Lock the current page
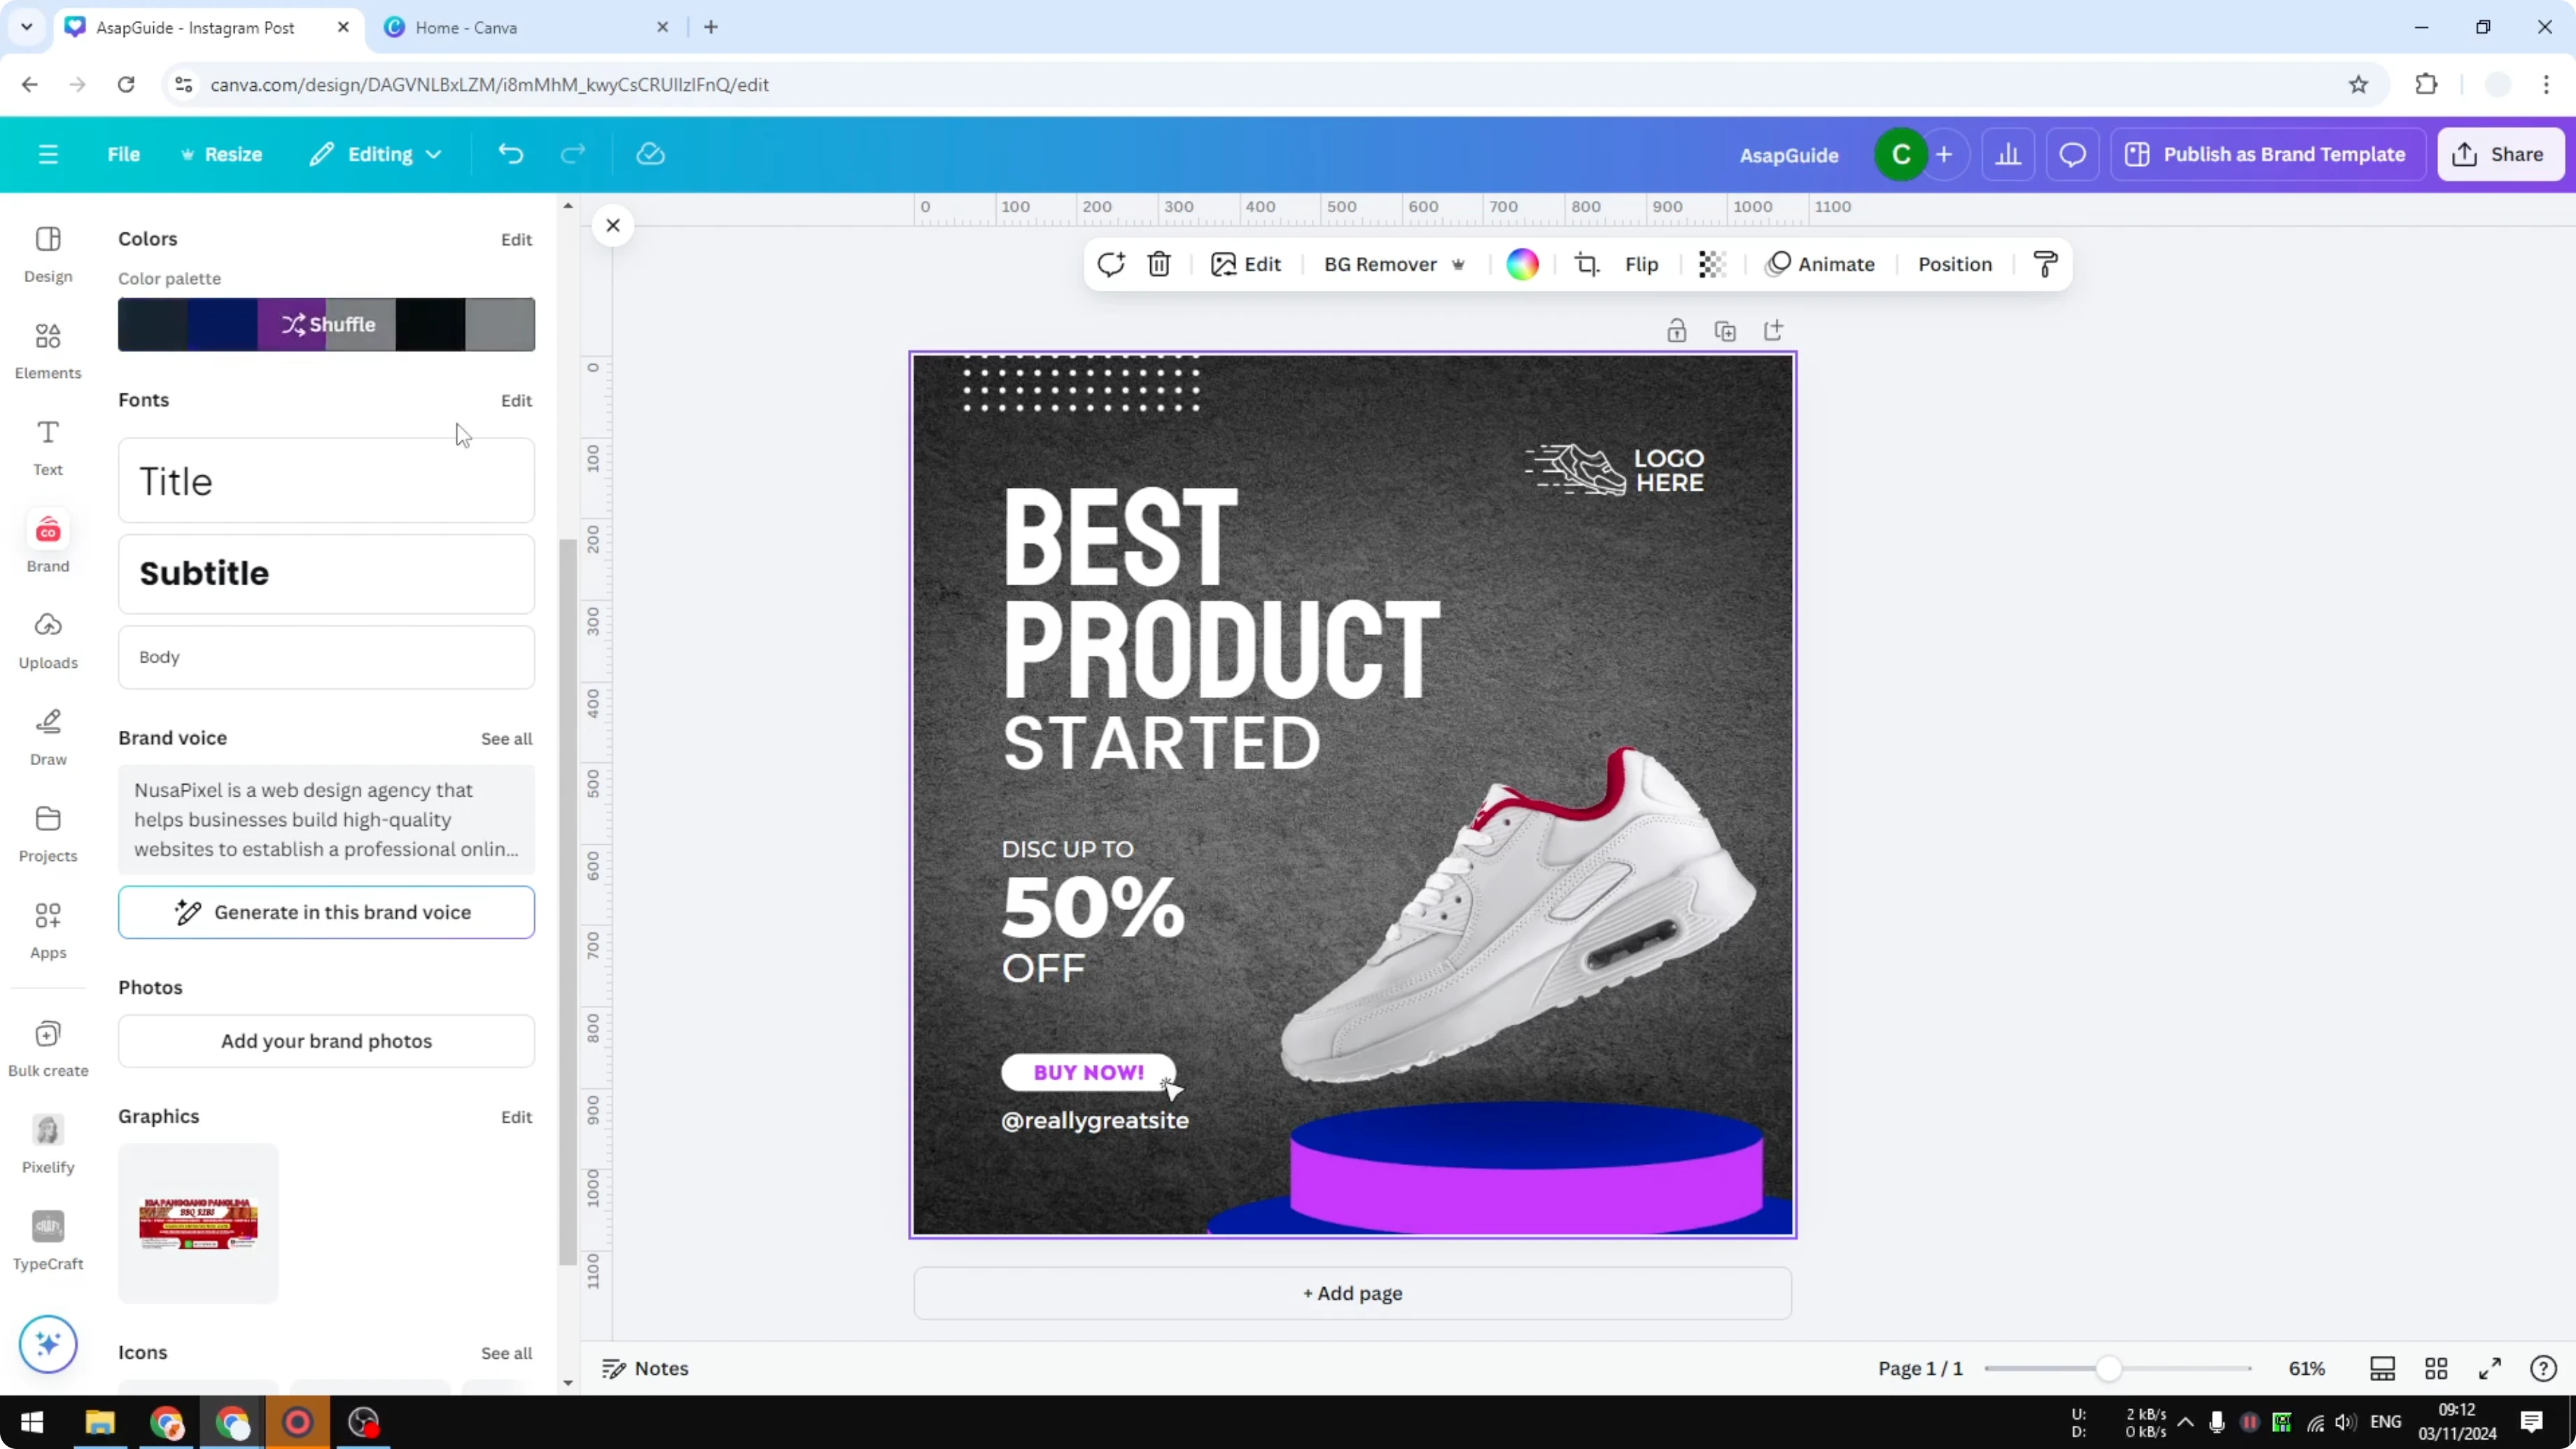 (x=1677, y=330)
